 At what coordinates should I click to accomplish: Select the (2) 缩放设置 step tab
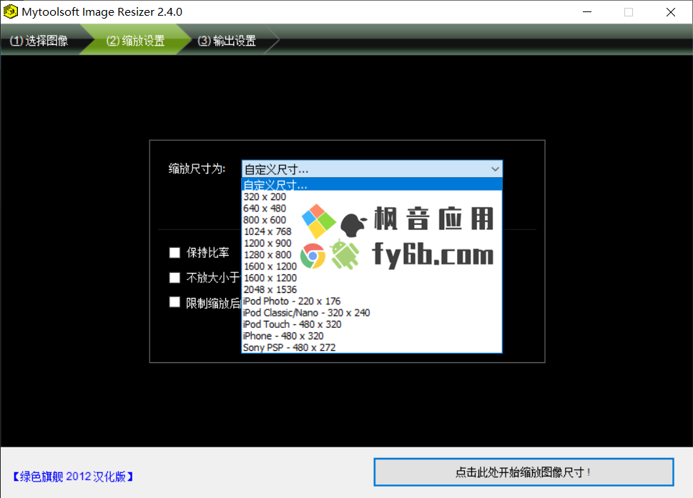tap(135, 41)
